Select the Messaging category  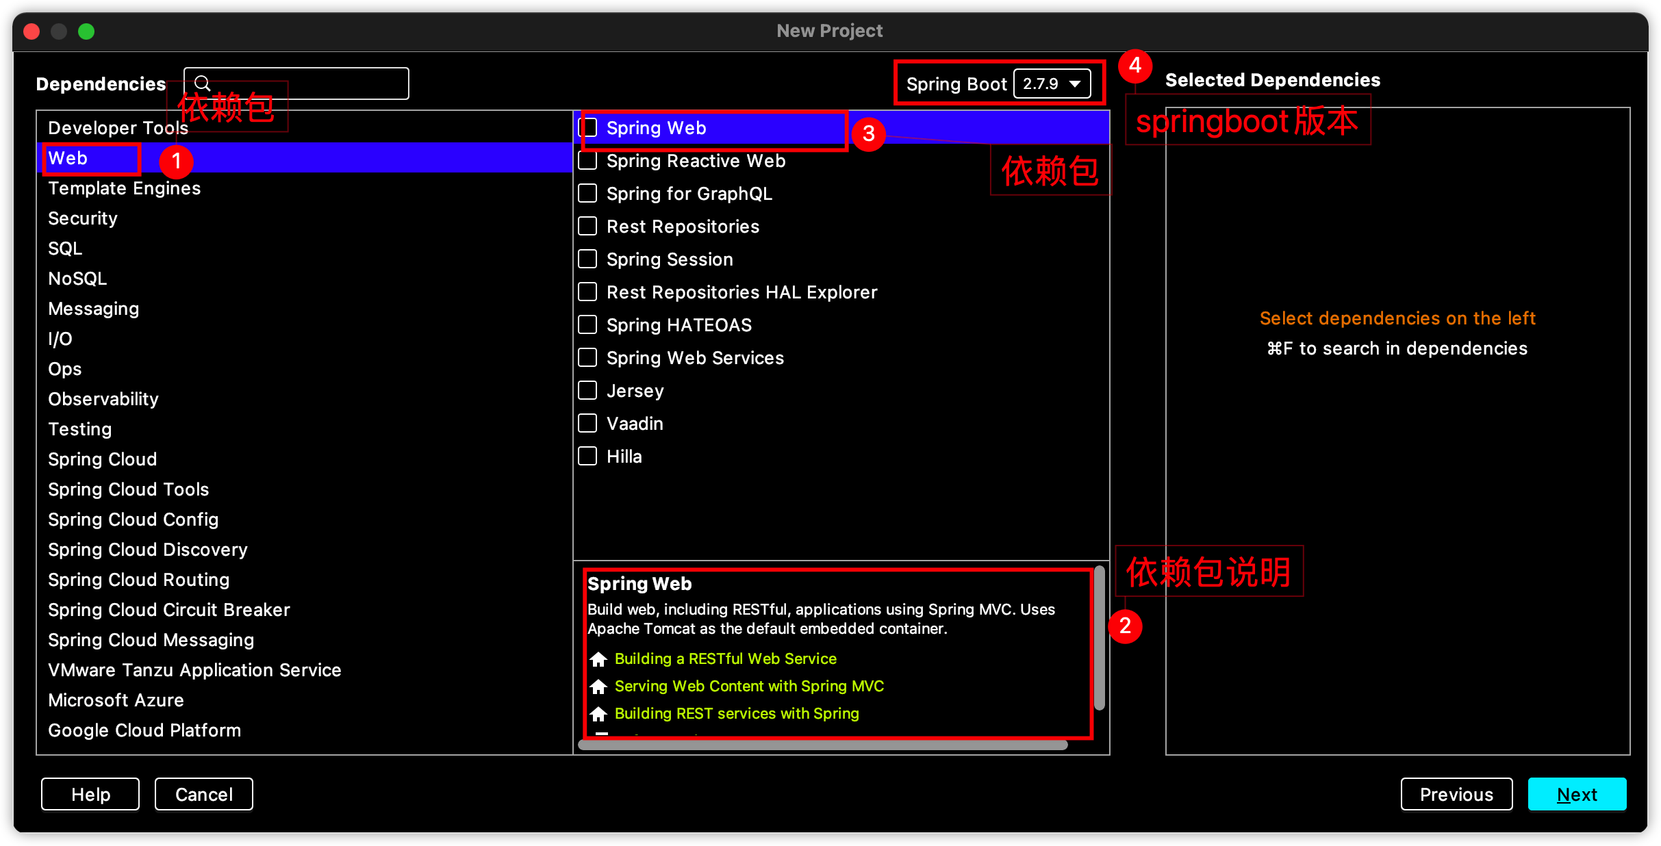tap(304, 309)
